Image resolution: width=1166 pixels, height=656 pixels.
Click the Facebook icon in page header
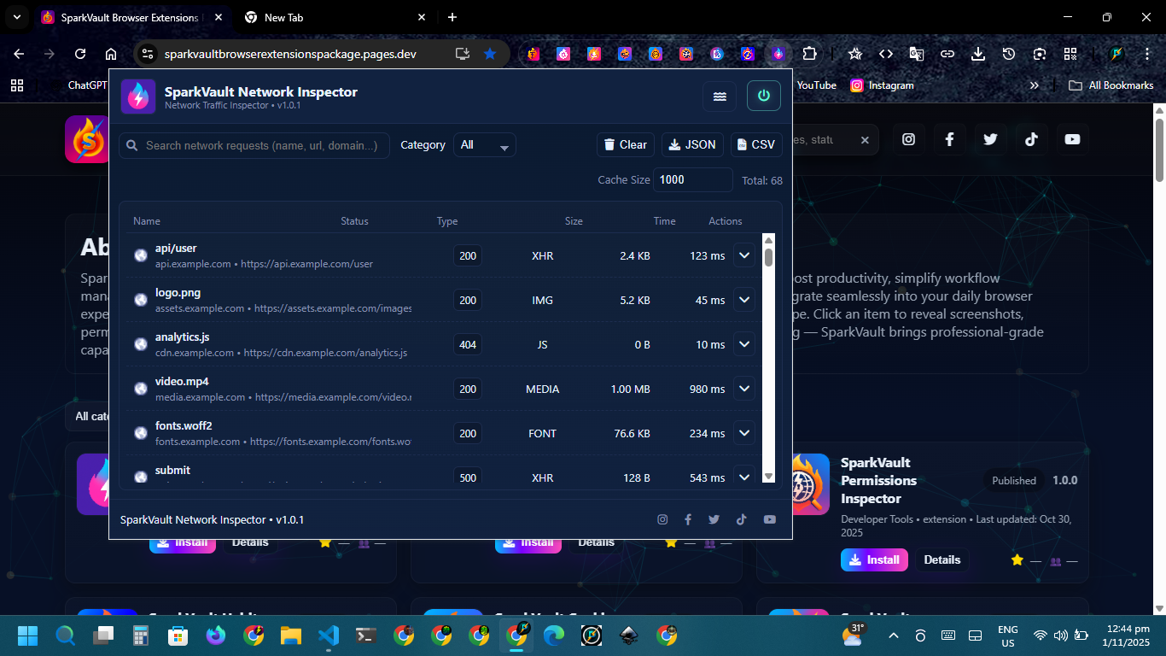[x=949, y=139]
